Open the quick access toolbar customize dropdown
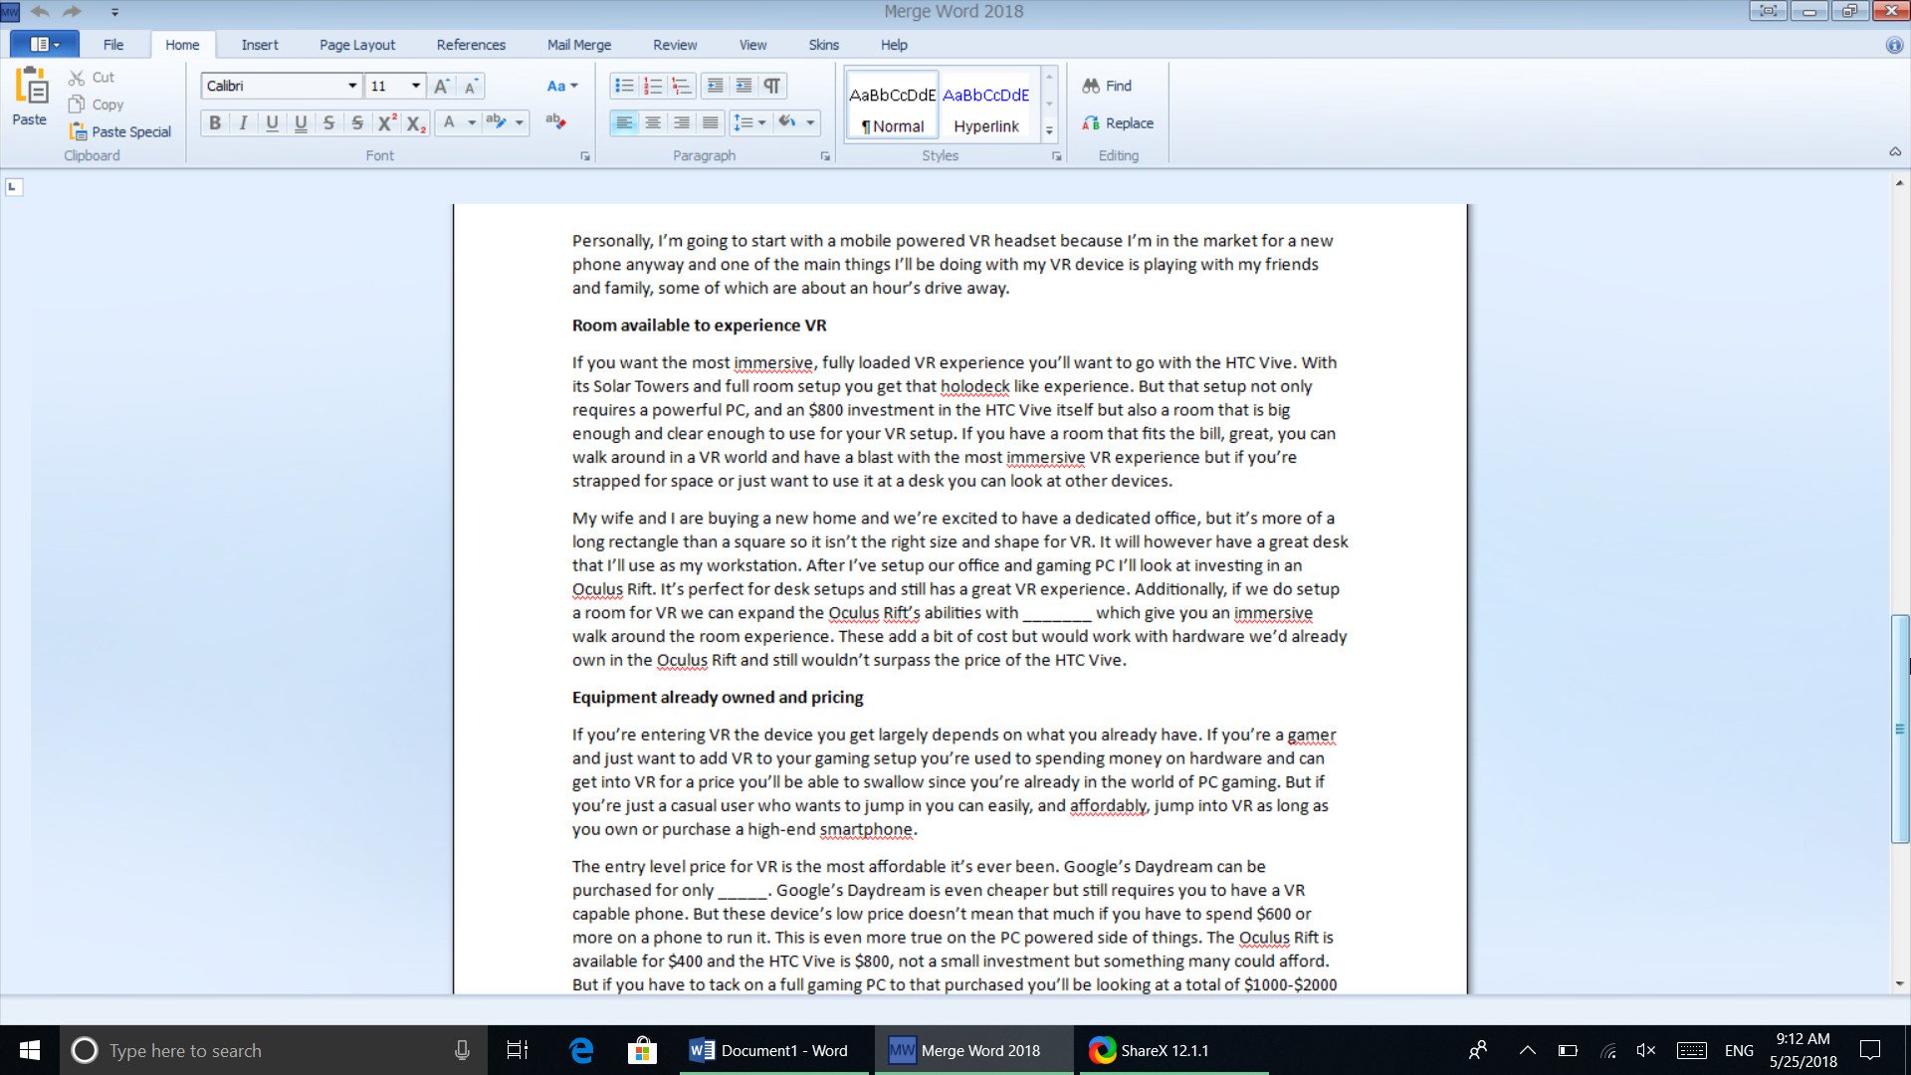Image resolution: width=1911 pixels, height=1075 pixels. (x=114, y=13)
